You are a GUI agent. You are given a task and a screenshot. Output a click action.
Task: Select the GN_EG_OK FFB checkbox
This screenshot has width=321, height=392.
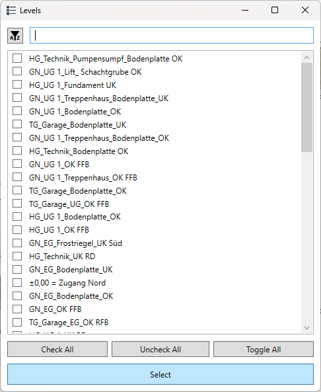click(17, 309)
